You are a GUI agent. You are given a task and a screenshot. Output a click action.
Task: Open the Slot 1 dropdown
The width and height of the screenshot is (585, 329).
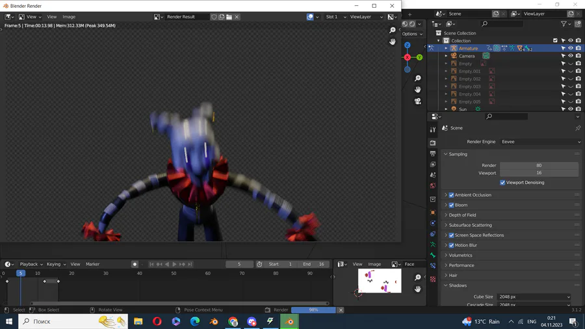tap(335, 17)
